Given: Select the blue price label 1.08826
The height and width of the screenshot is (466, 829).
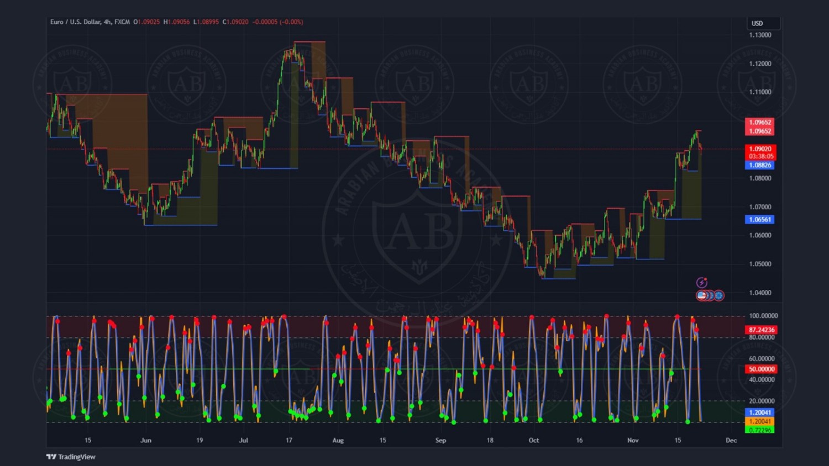Looking at the screenshot, I should [760, 165].
